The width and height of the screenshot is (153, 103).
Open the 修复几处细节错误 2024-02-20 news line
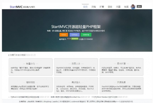pos(23,55)
